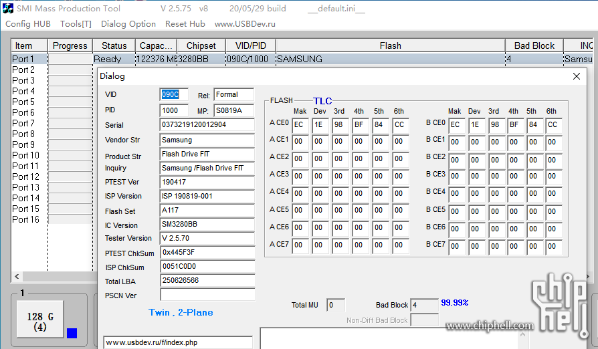Click the A CE0 Mak field showing EC
598x349 pixels.
[x=300, y=125]
